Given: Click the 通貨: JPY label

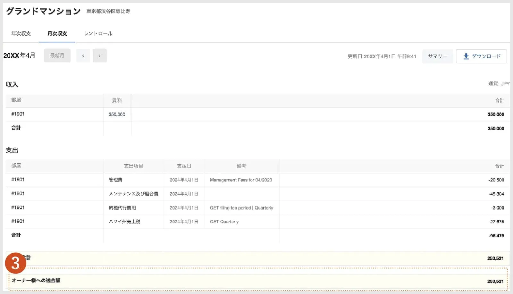Looking at the screenshot, I should tap(499, 84).
